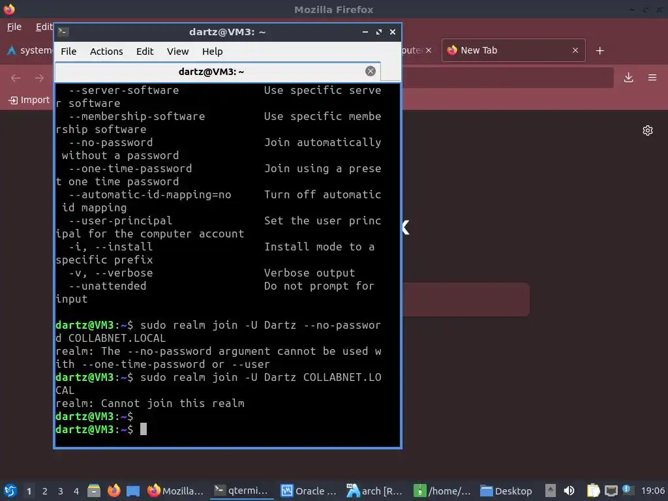Switch to the Oracle VirtualBox taskbar entry
668x501 pixels.
309,491
